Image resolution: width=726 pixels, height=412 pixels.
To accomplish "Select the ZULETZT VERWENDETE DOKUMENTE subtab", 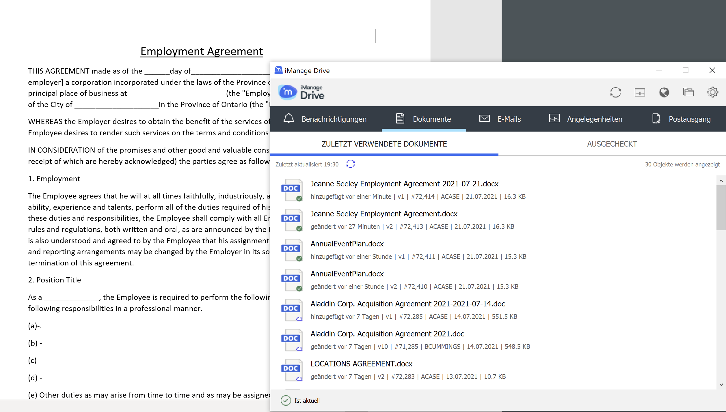I will tap(384, 144).
